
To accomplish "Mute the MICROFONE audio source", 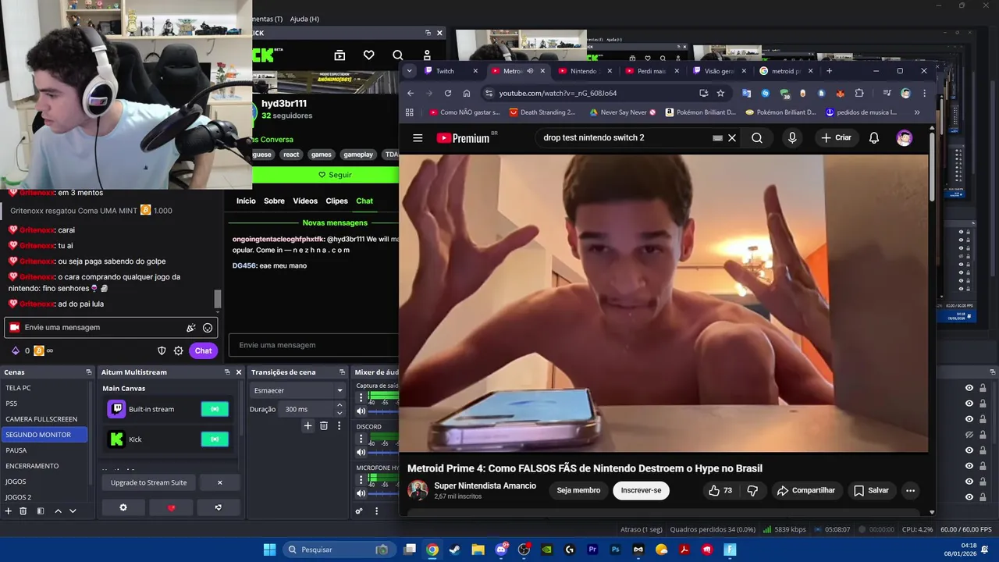I will pyautogui.click(x=361, y=493).
